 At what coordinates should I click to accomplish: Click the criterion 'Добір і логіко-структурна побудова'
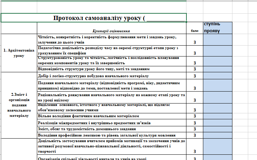pyautogui.click(x=112, y=76)
